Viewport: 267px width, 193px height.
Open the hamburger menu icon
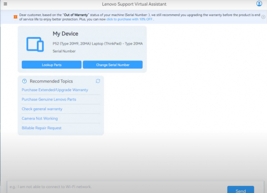5,4
